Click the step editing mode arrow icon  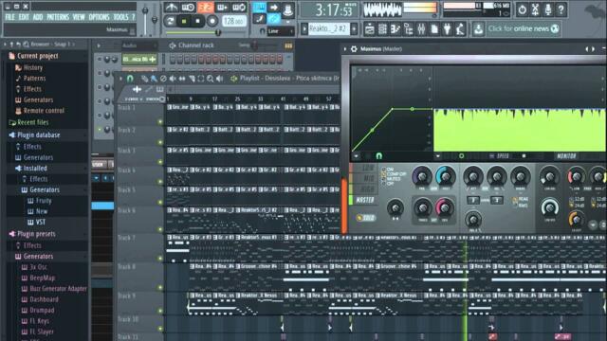pos(274,7)
